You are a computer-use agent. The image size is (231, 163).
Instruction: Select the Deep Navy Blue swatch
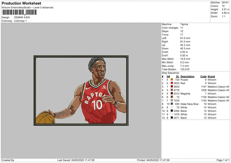(x=171, y=104)
